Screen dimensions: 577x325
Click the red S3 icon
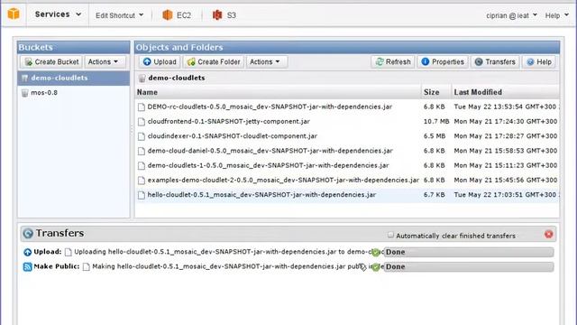click(217, 14)
